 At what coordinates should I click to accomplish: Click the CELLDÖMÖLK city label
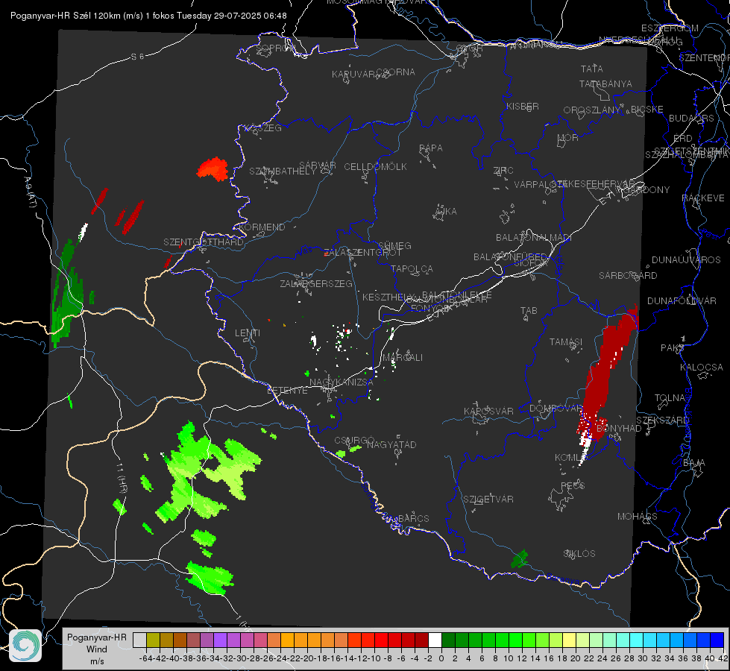pos(376,167)
